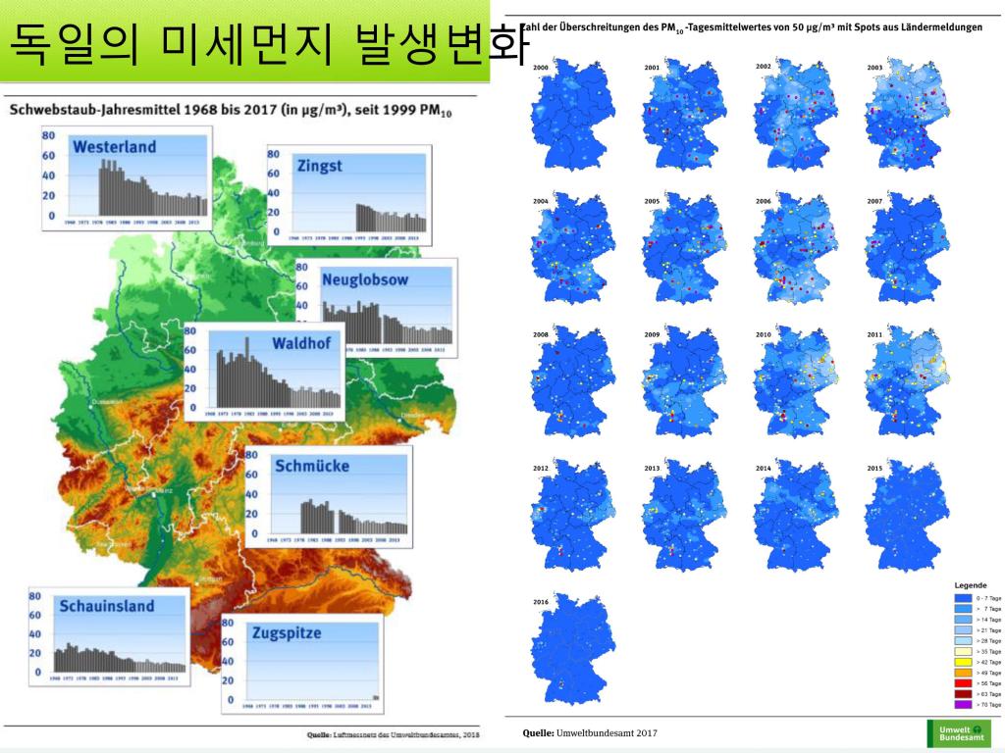1005x753 pixels.
Task: Click the Quelle: Umweltbundesamt 2017 text
Action: [590, 733]
